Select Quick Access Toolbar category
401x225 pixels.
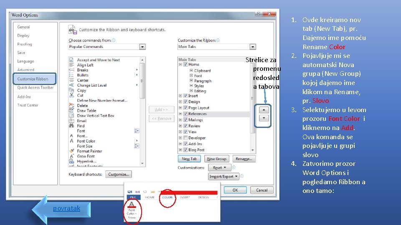[35, 87]
